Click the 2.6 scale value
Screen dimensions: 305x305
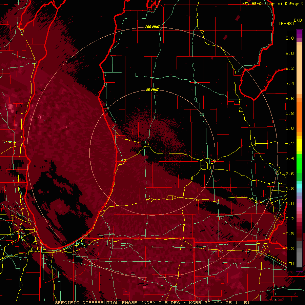coord(290,174)
